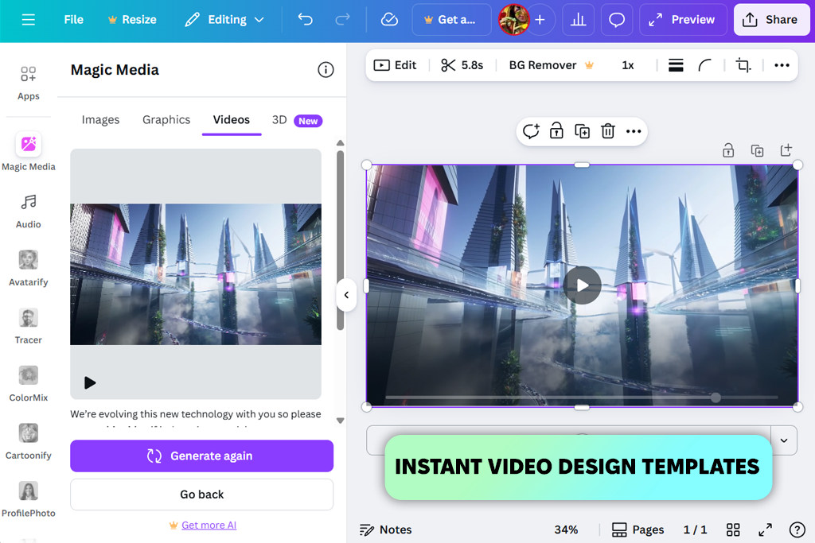Click Generate again button

pyautogui.click(x=201, y=456)
